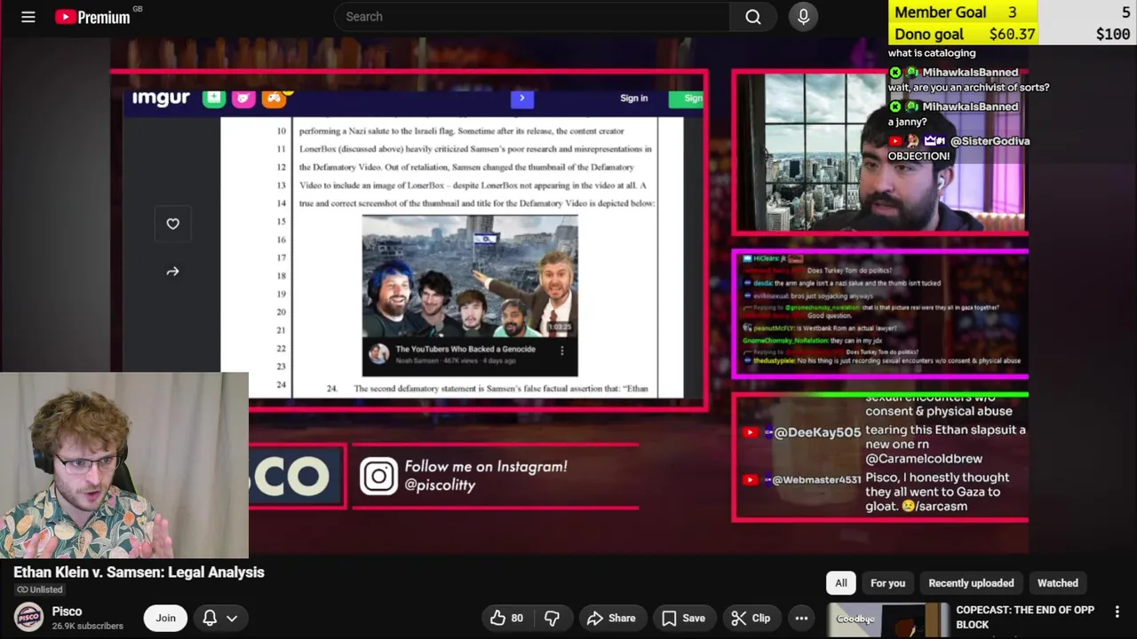Screen dimensions: 1137x639
Task: Click the Unlisted label
Action: [39, 589]
